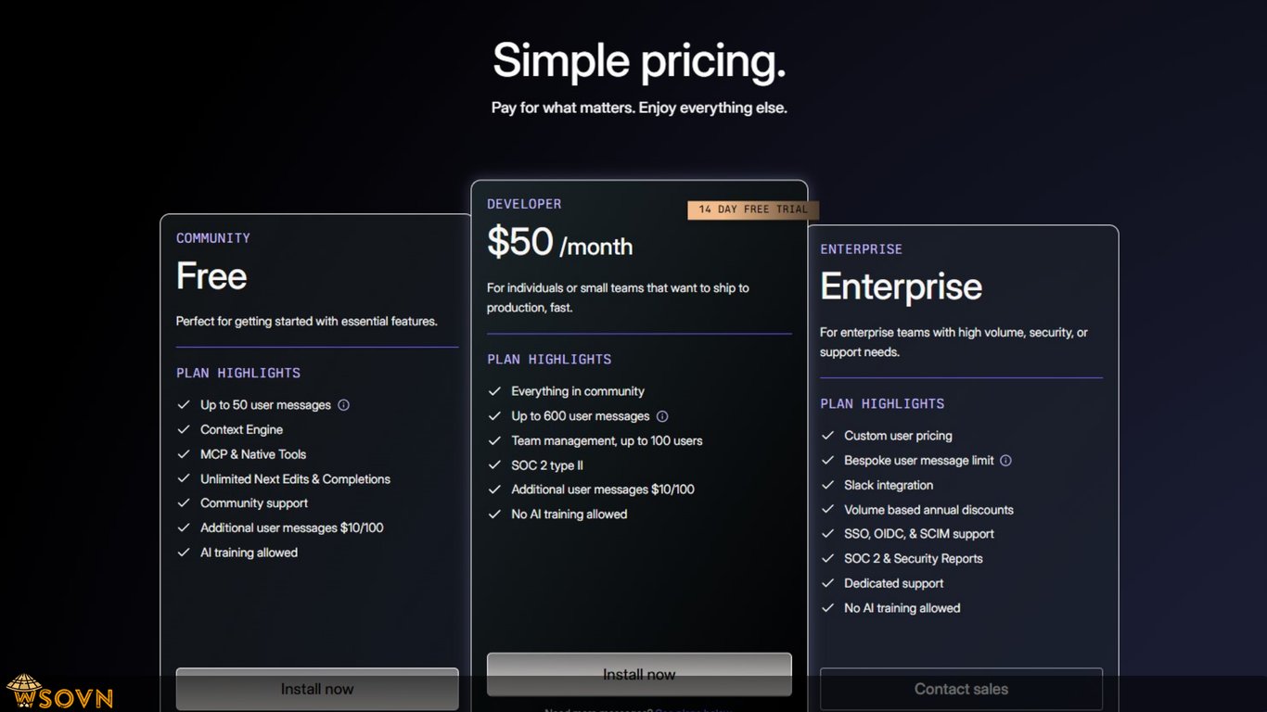
Task: Click checkmark icon beside 'SOC 2 type II'
Action: point(494,465)
